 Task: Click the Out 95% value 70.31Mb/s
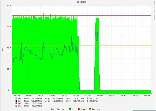[x=37, y=103]
